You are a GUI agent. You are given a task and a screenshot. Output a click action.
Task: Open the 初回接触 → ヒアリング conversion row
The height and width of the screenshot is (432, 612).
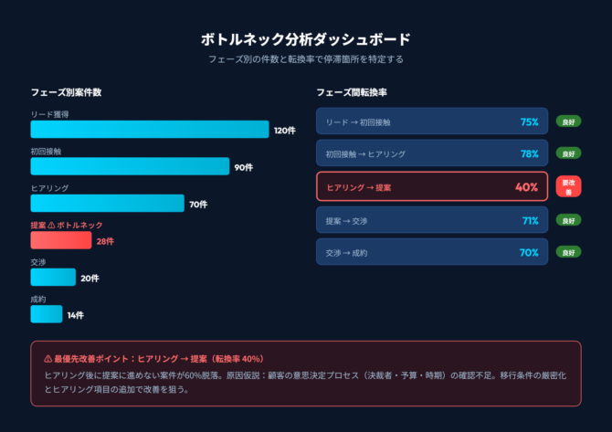click(x=431, y=154)
